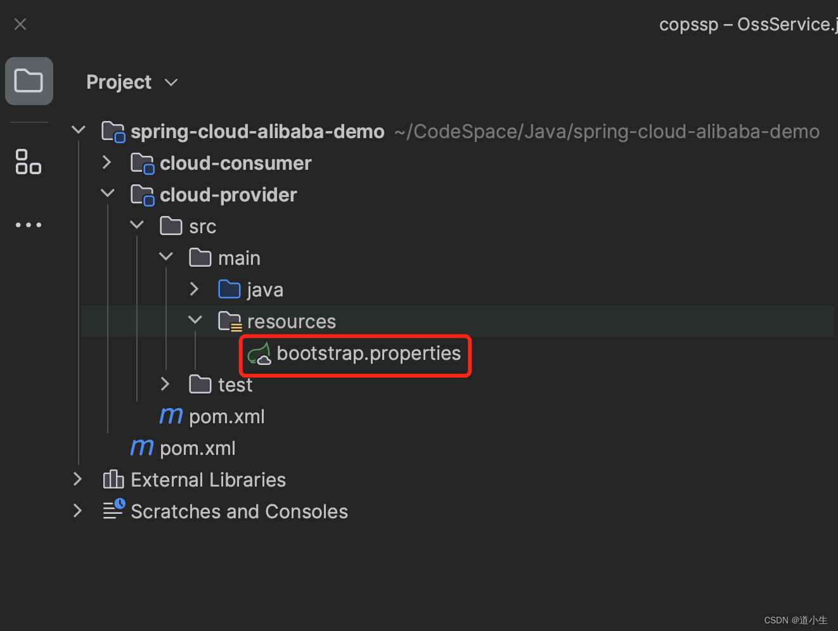The image size is (838, 631).
Task: Expand the java source folder
Action: coord(195,289)
